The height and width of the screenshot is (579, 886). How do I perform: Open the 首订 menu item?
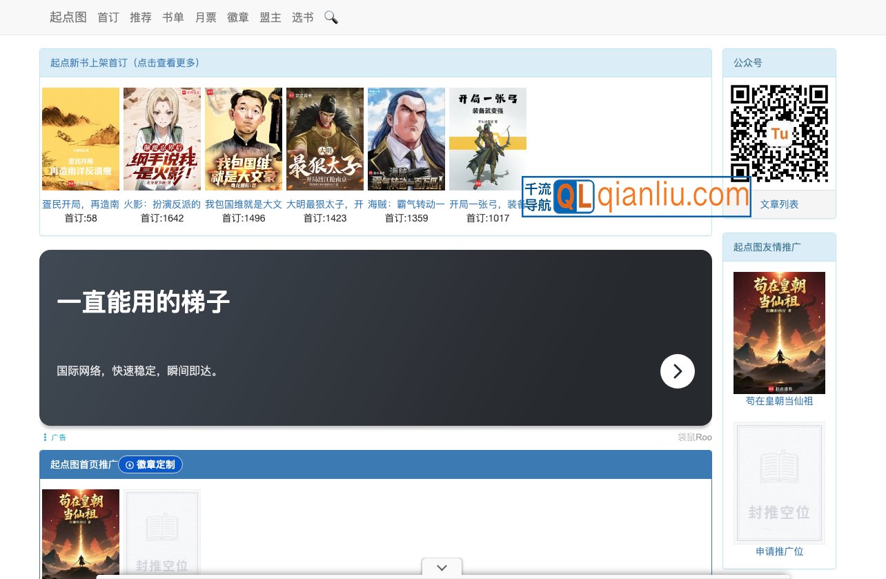coord(108,17)
